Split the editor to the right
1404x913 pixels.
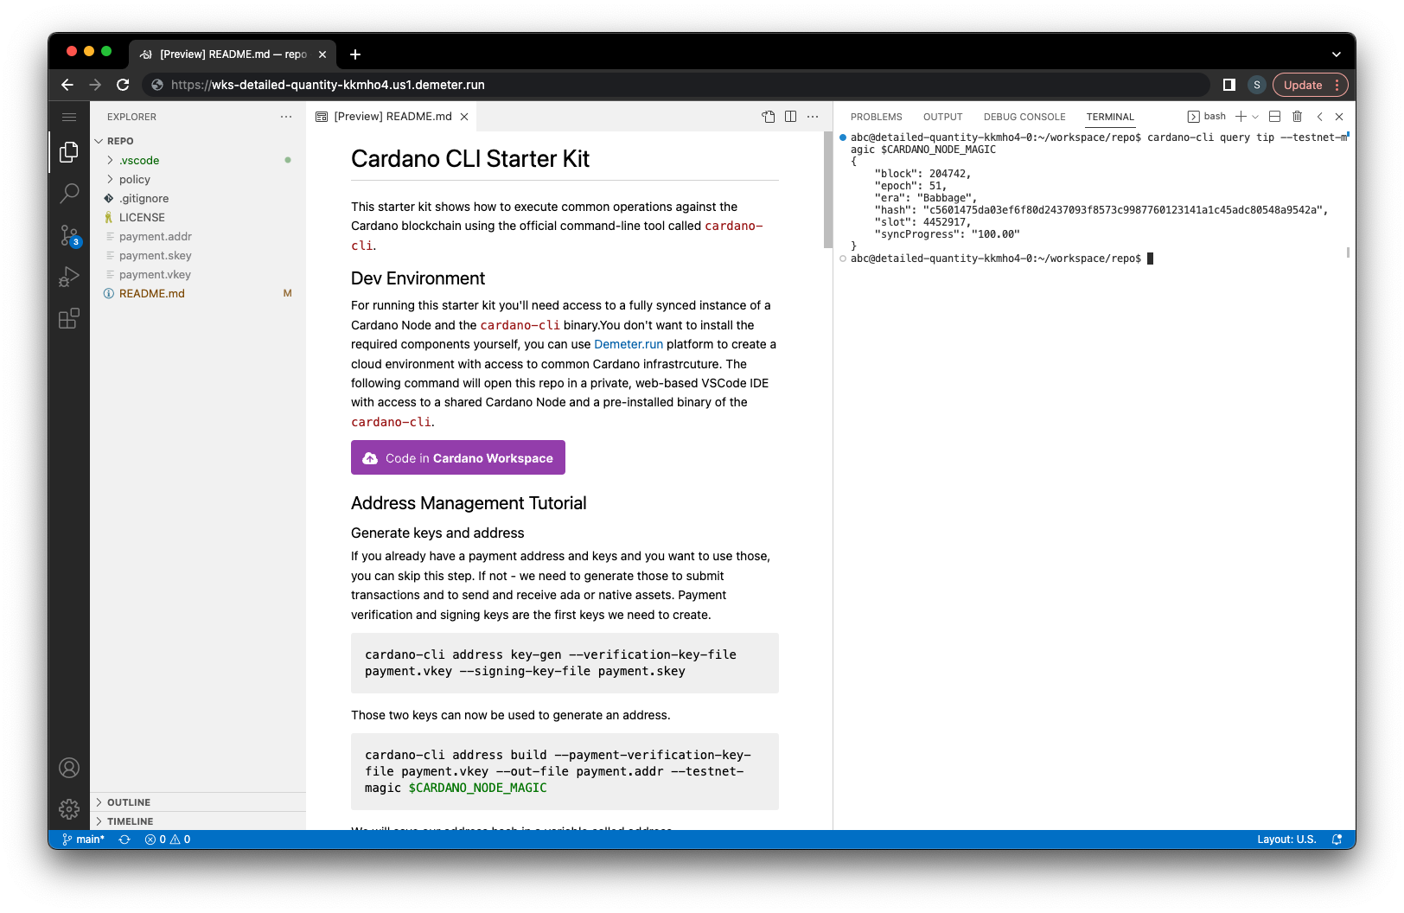(x=790, y=117)
